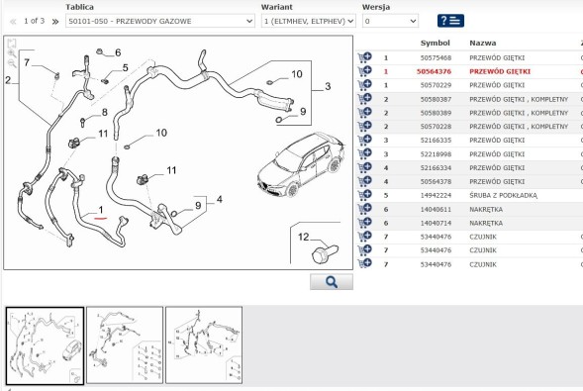The image size is (583, 391).
Task: Select symbol 50575468 in parts table
Action: [436, 57]
